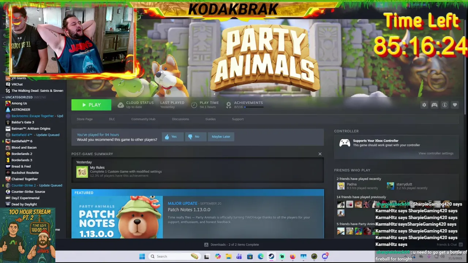This screenshot has width=468, height=263.
Task: Open Microsoft Store from taskbar
Action: pyautogui.click(x=250, y=256)
